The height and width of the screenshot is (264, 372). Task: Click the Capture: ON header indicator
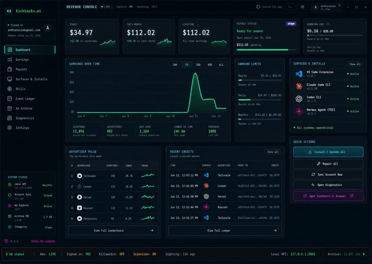(x=124, y=7)
